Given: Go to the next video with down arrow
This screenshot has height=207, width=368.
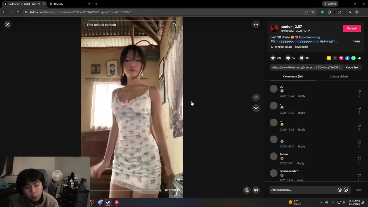Looking at the screenshot, I should (256, 108).
